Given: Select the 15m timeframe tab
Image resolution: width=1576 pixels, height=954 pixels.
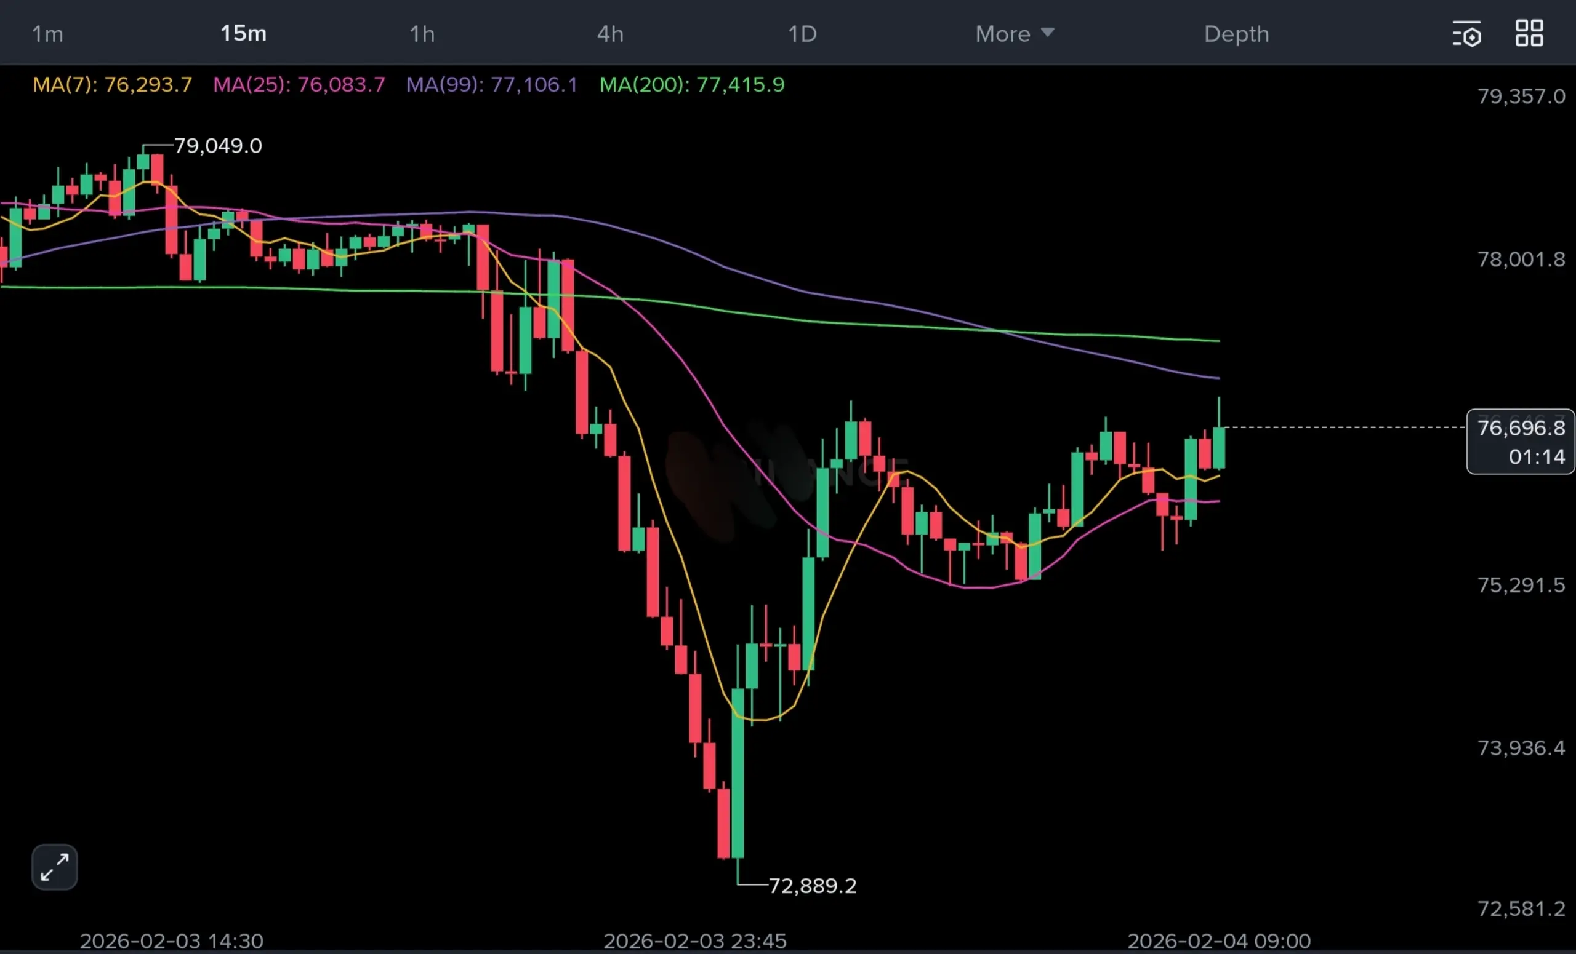Looking at the screenshot, I should (x=243, y=34).
